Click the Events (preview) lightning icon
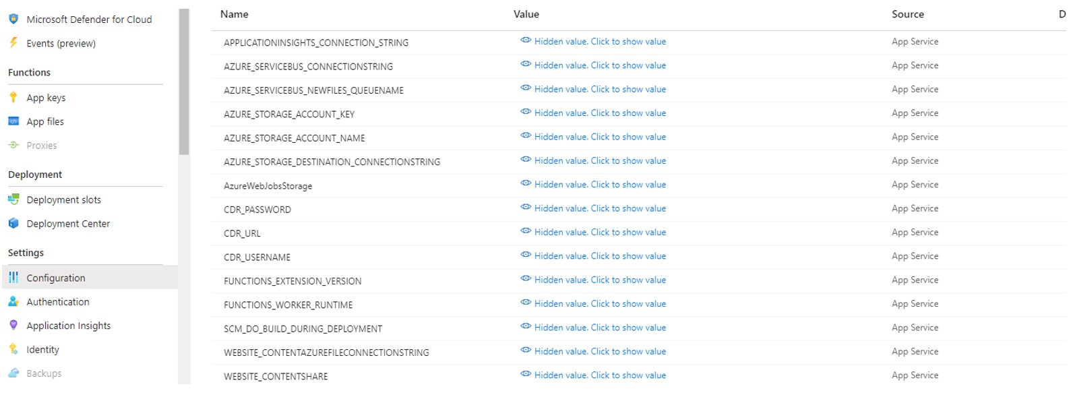This screenshot has height=395, width=1075. [x=13, y=43]
